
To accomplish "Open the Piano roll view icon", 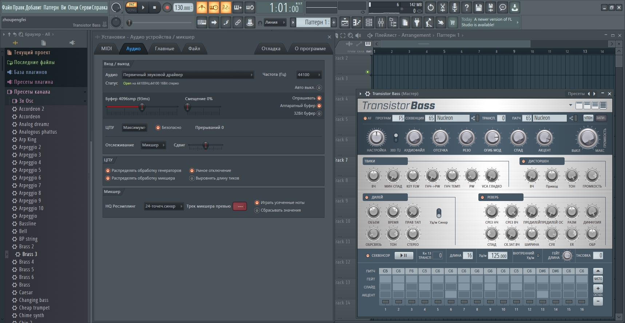I will pyautogui.click(x=357, y=23).
